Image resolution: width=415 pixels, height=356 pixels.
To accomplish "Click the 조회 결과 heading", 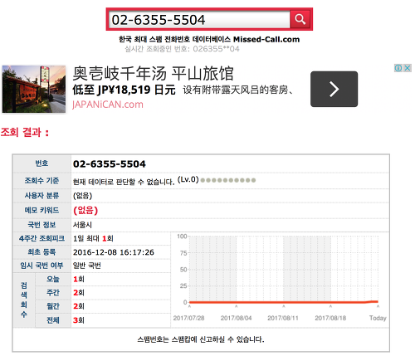I will click(x=25, y=132).
